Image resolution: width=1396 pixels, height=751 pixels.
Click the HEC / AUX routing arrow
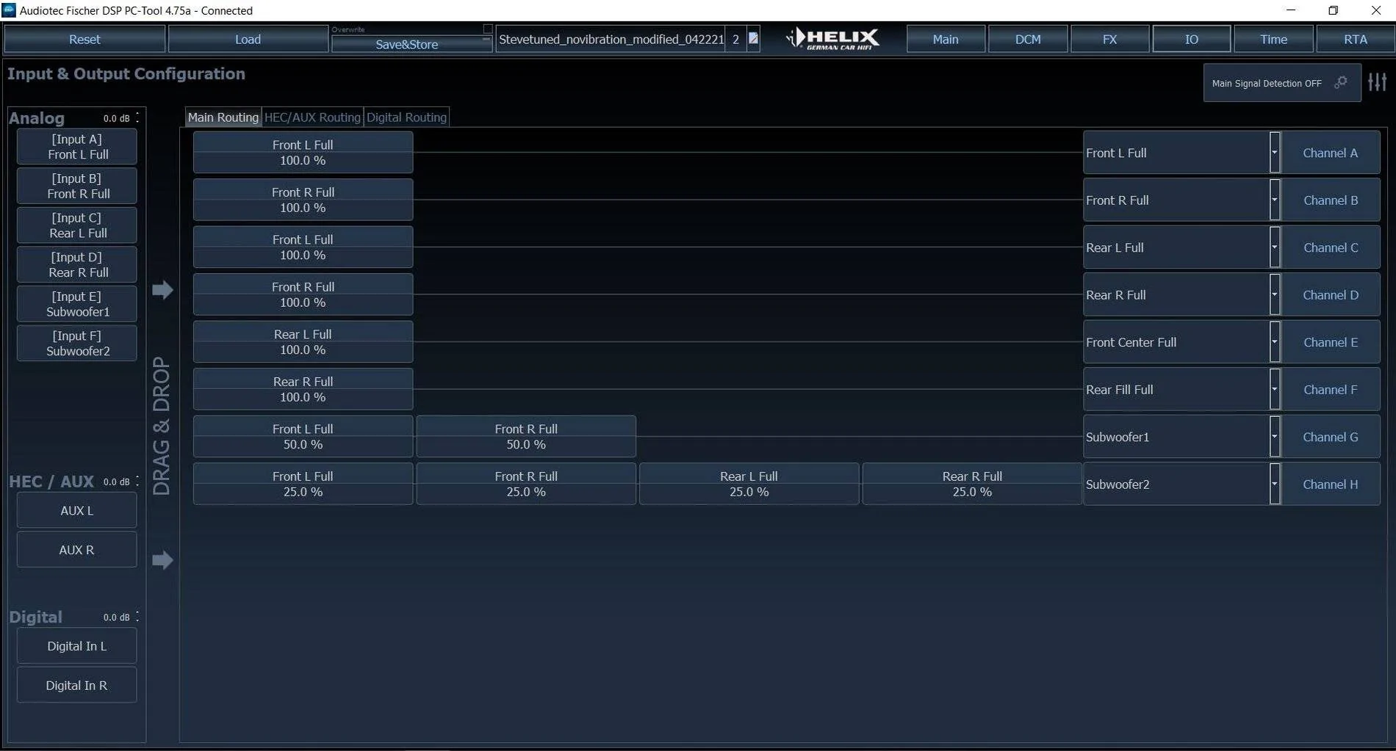click(162, 560)
